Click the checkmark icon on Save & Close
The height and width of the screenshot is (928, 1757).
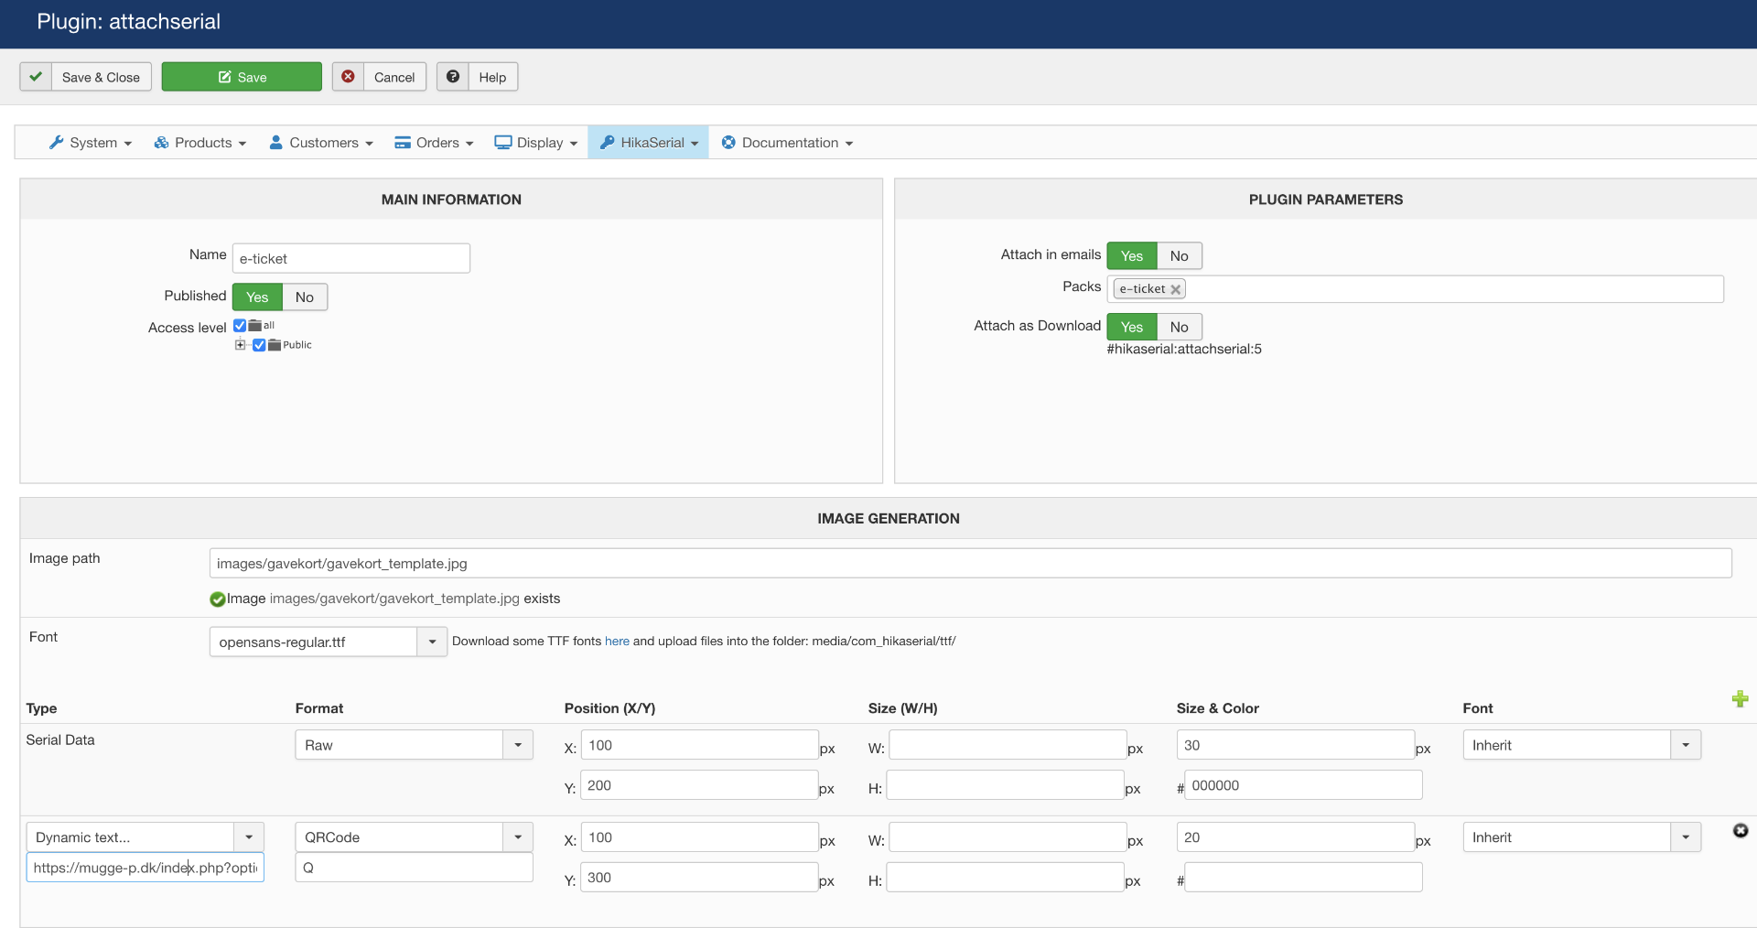(x=36, y=77)
